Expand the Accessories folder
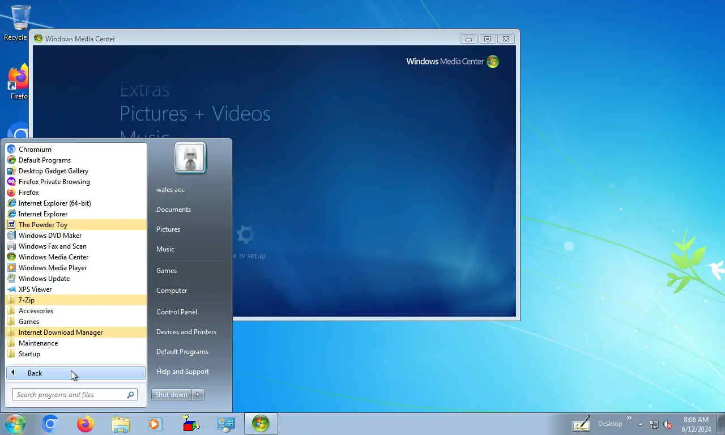 click(76, 311)
